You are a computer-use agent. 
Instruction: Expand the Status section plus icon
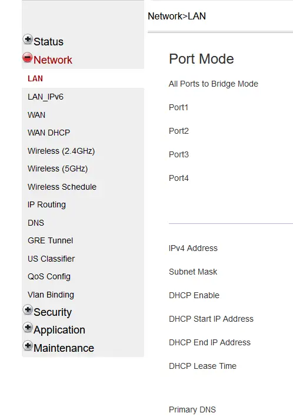pyautogui.click(x=28, y=39)
